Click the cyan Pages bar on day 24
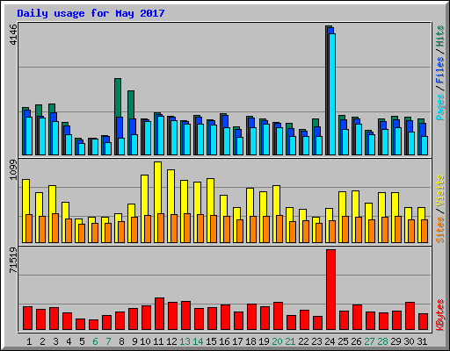 click(x=332, y=94)
